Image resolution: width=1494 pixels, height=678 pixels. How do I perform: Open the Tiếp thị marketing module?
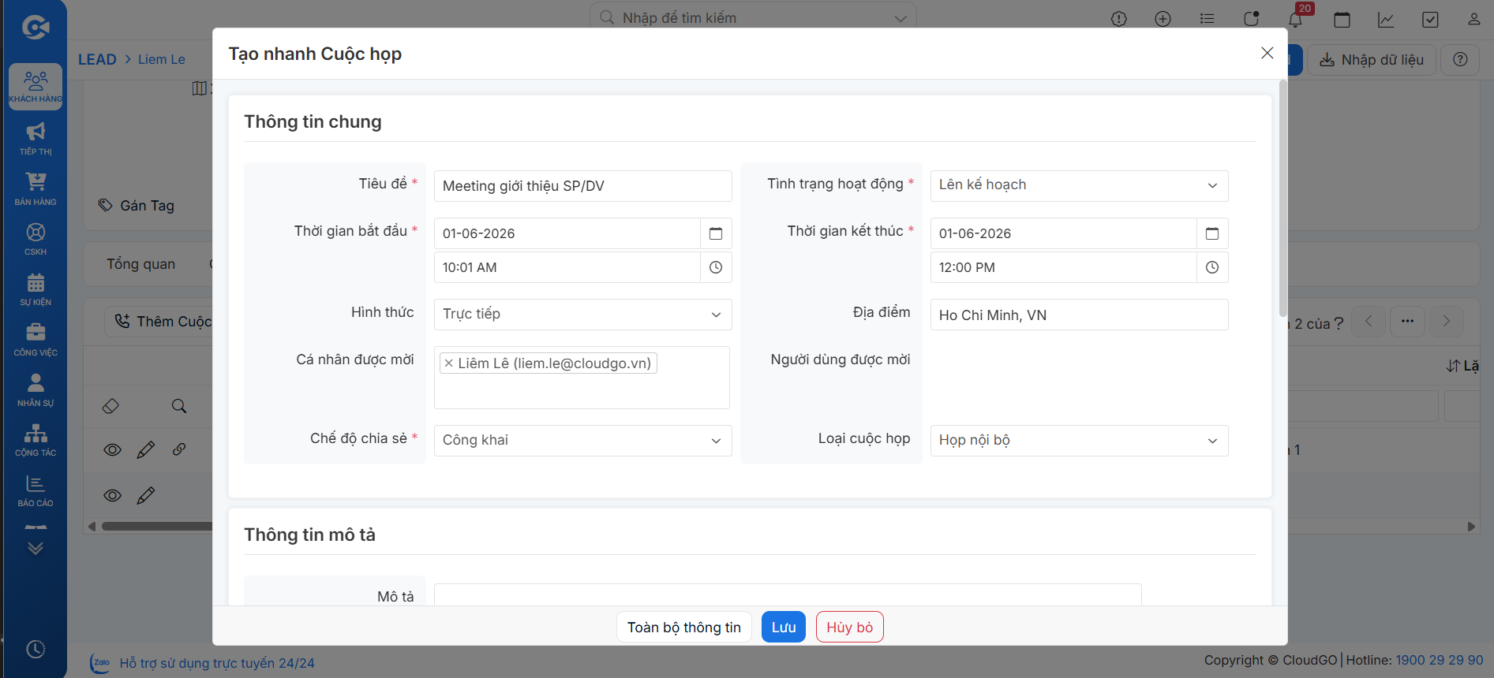[x=36, y=138]
